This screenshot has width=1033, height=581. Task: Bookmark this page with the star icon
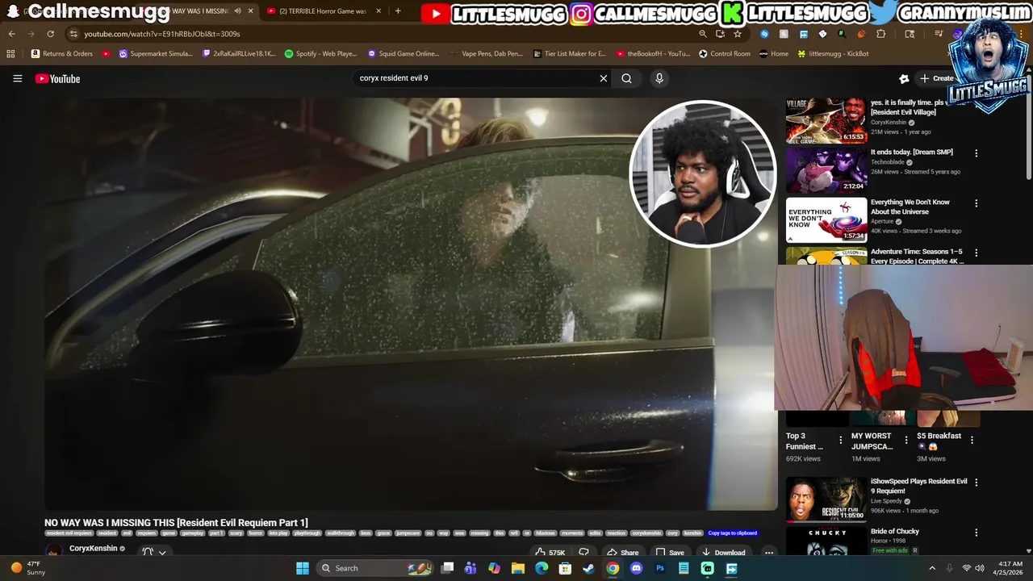click(738, 34)
